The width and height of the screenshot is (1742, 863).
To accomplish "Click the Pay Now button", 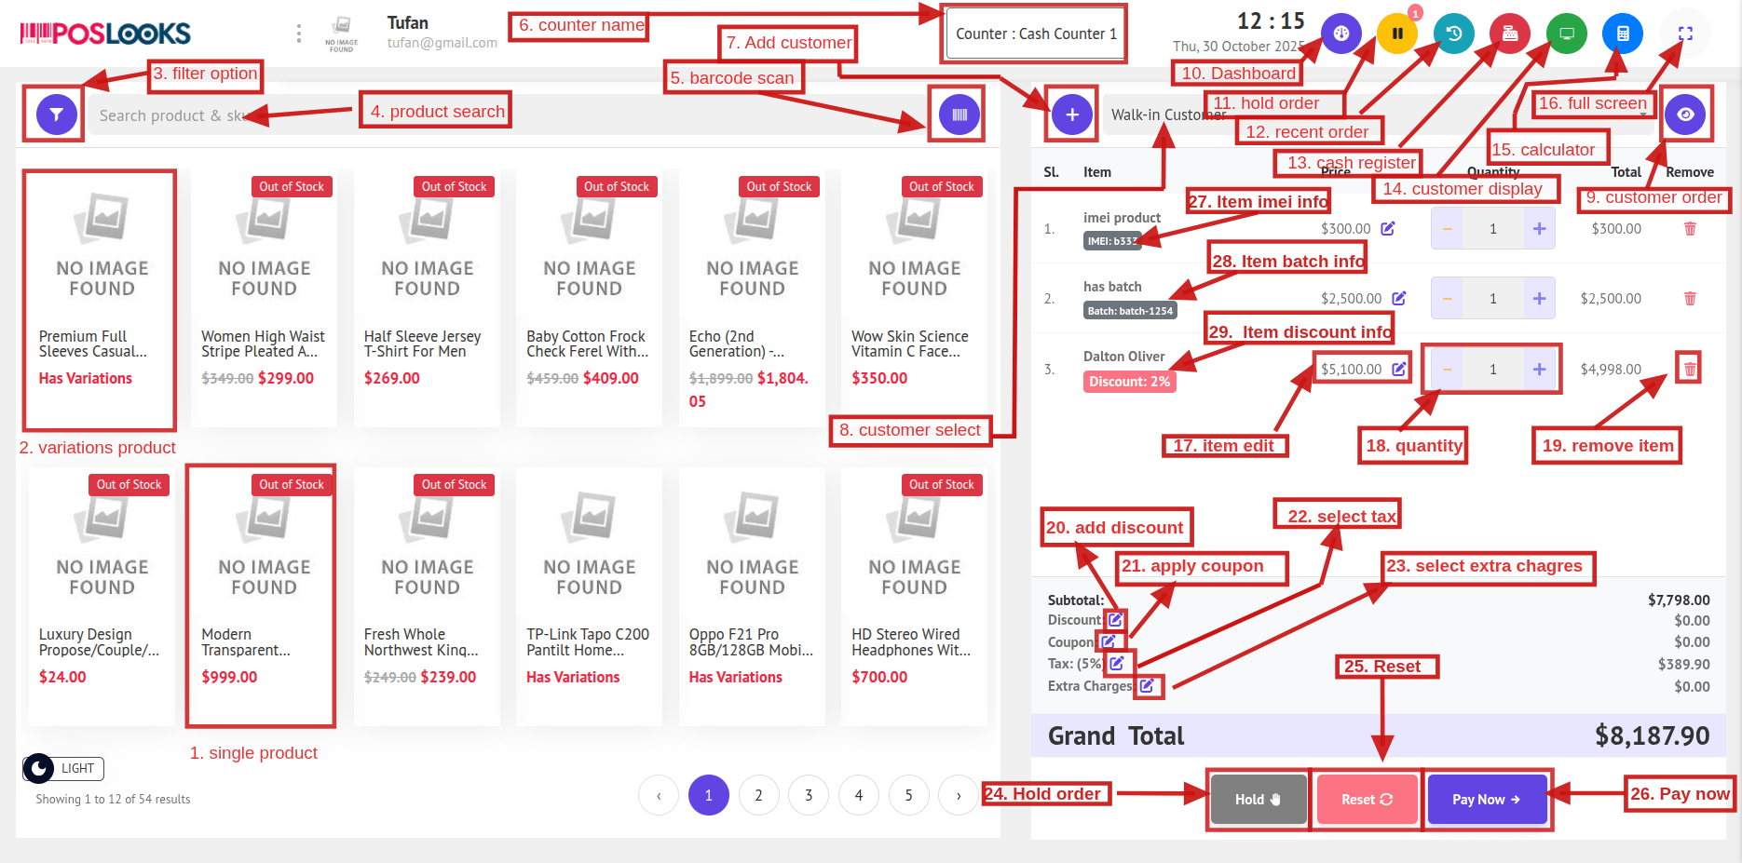I will click(1486, 799).
